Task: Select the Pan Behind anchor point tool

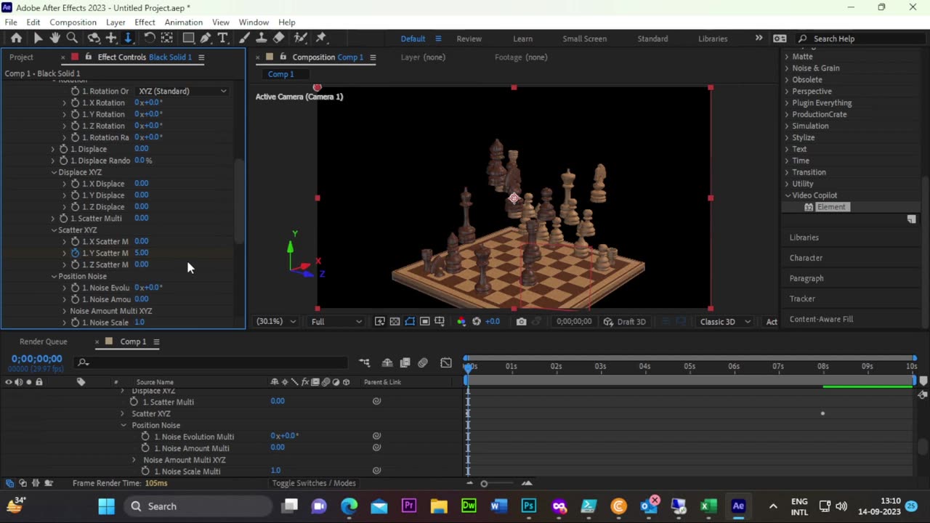Action: 166,38
